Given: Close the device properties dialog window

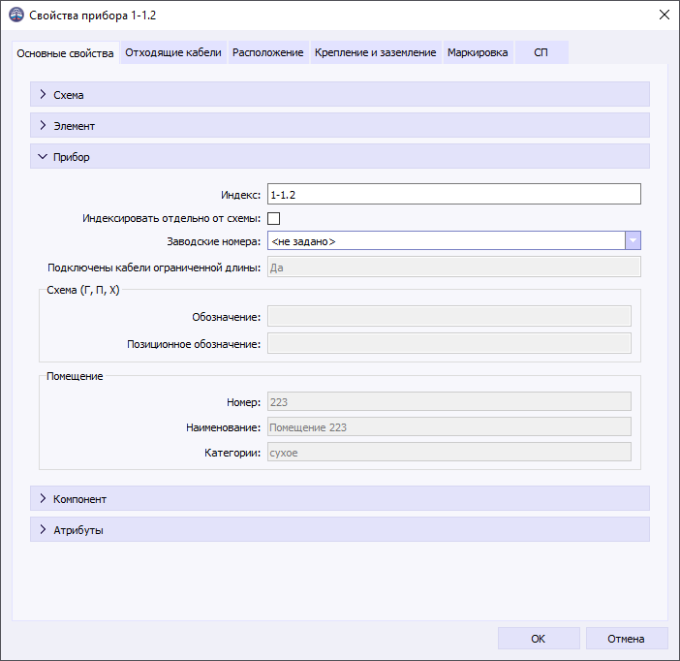Looking at the screenshot, I should 664,16.
